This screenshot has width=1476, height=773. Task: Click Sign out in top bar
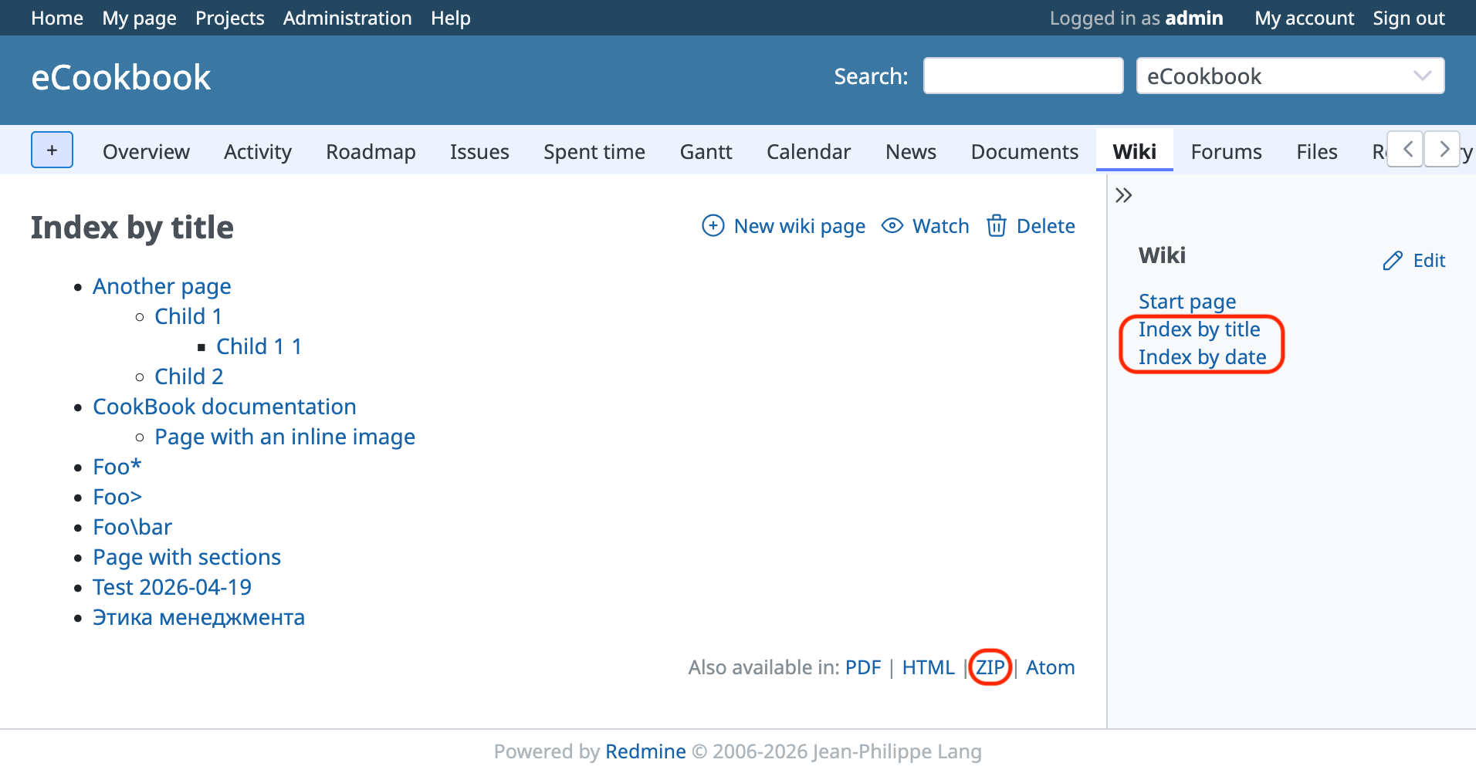pos(1408,18)
